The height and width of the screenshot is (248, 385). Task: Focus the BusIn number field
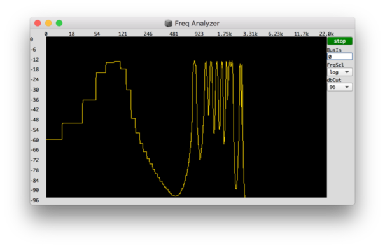(340, 57)
